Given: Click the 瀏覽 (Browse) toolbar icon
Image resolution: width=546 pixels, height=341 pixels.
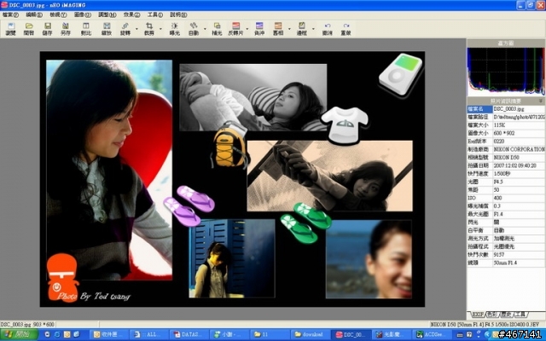Looking at the screenshot, I should (11, 29).
